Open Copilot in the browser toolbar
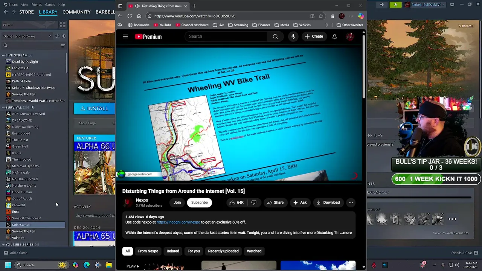Screen dimensions: 482x271 click(x=361, y=16)
